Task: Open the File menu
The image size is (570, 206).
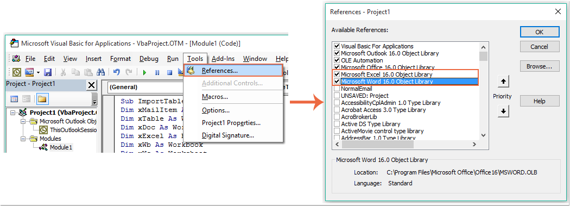Action: pos(30,59)
